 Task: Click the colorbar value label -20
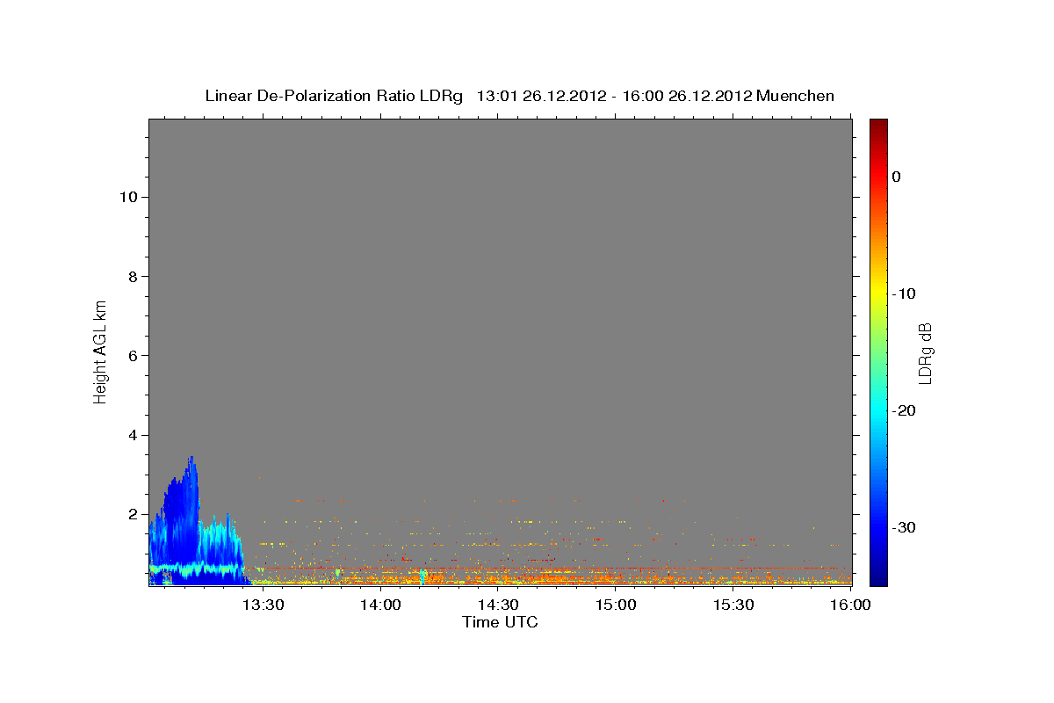[905, 410]
